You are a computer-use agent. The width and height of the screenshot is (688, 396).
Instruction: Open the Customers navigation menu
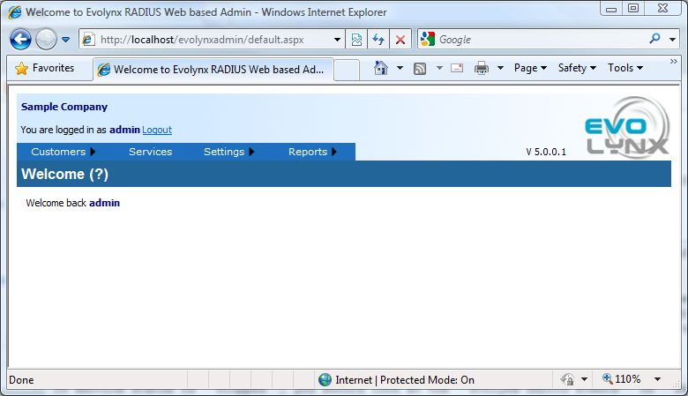(x=63, y=152)
